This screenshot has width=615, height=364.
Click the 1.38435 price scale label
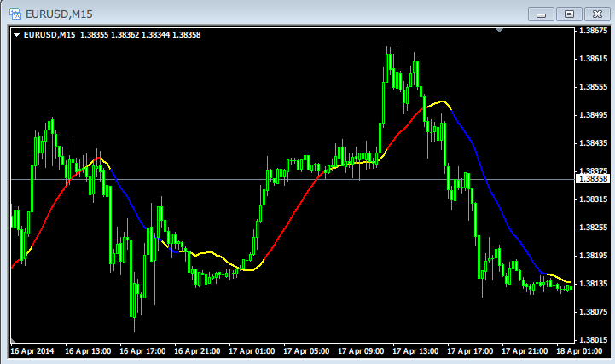coord(594,143)
